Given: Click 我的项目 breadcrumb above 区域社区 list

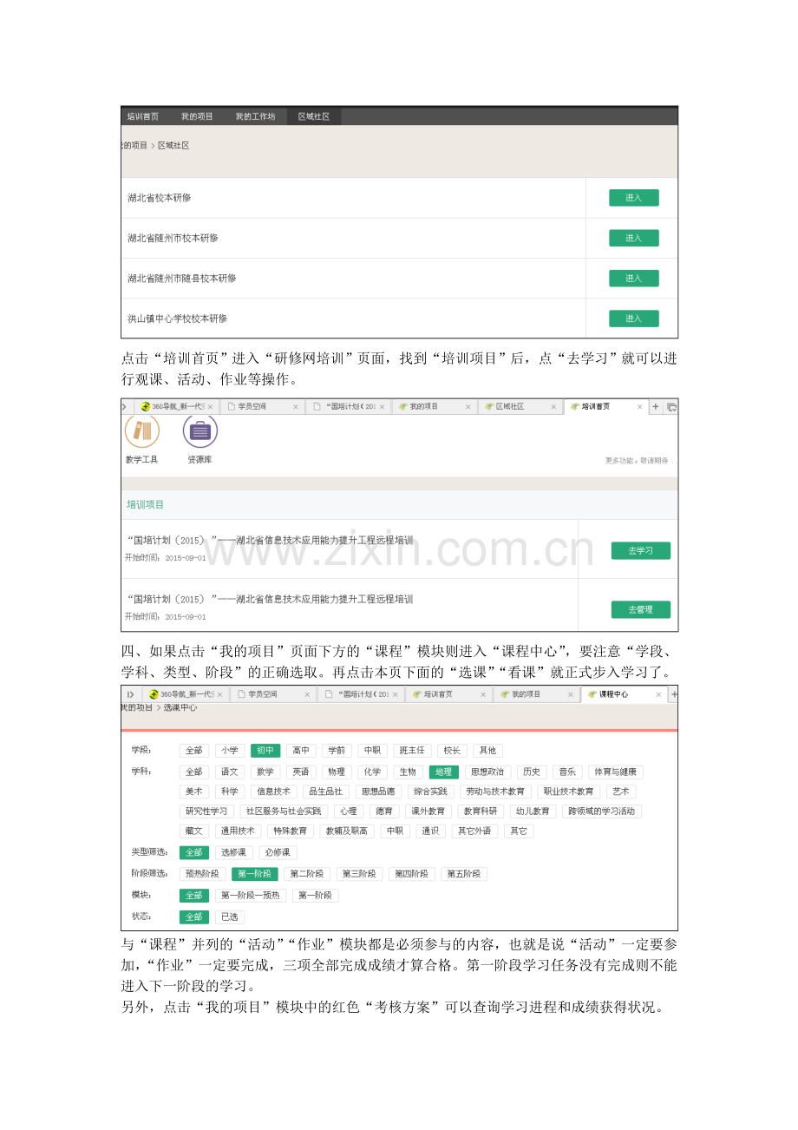Looking at the screenshot, I should click(134, 145).
